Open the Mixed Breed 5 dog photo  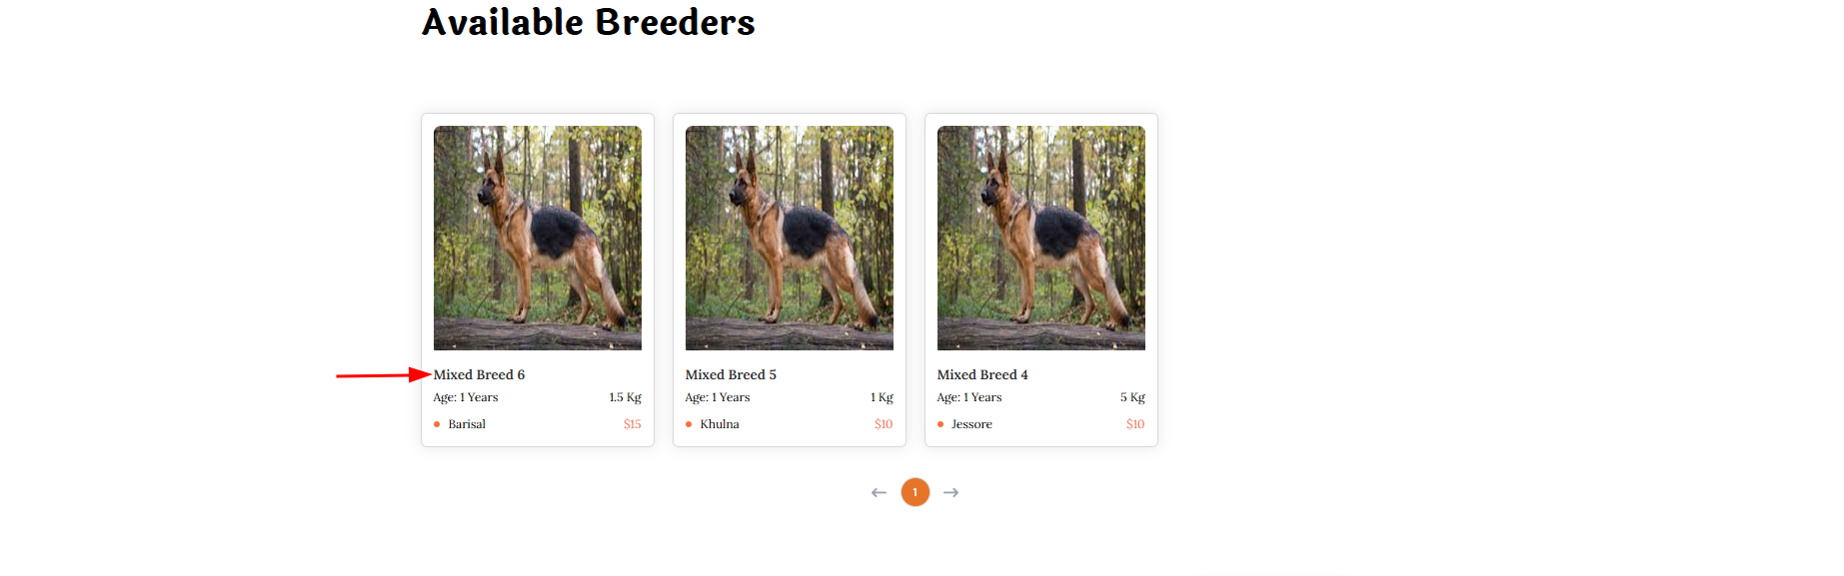790,238
